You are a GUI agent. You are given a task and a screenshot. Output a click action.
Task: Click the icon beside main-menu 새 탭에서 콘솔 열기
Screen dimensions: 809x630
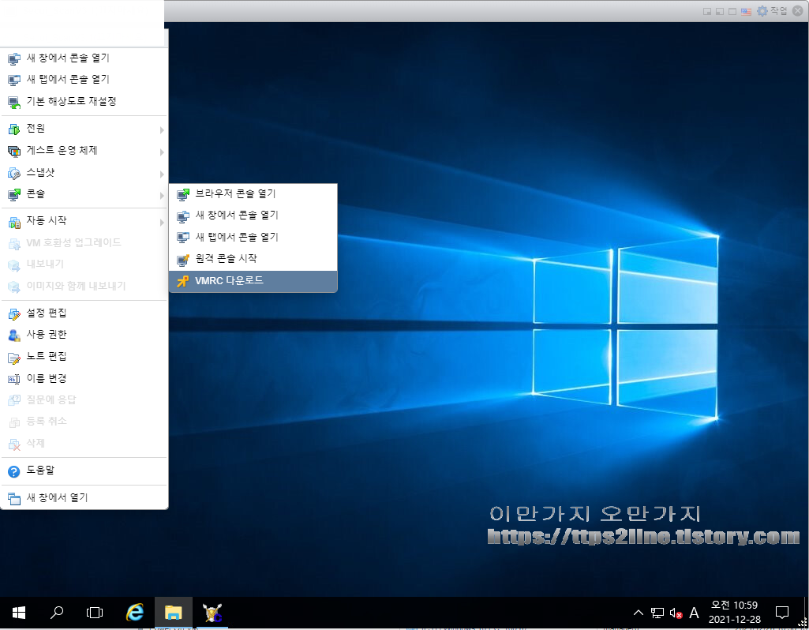coord(14,80)
